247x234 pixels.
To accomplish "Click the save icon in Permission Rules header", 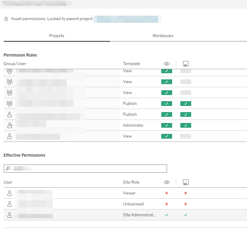I will tap(186, 64).
